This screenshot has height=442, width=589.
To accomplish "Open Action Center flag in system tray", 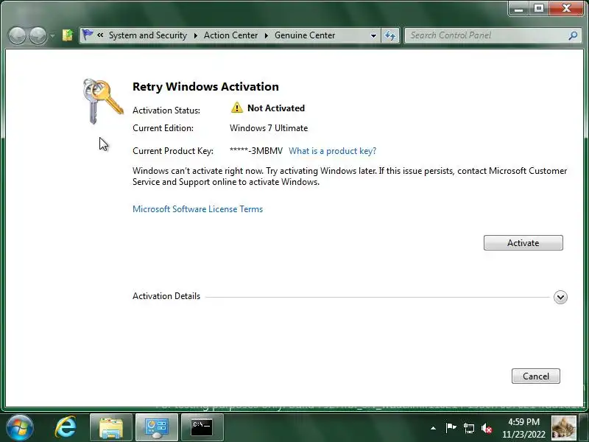I will click(x=451, y=428).
